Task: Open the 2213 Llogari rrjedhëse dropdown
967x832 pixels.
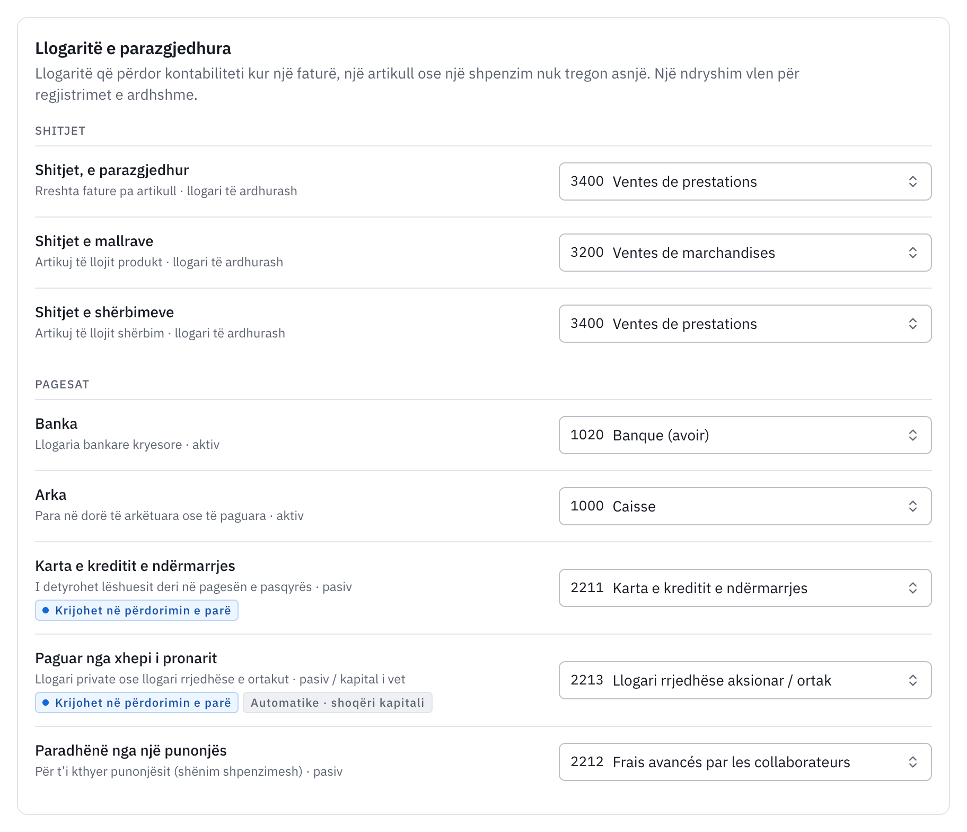Action: click(745, 680)
